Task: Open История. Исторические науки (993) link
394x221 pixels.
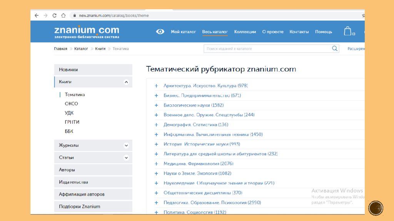Action: coord(202,144)
